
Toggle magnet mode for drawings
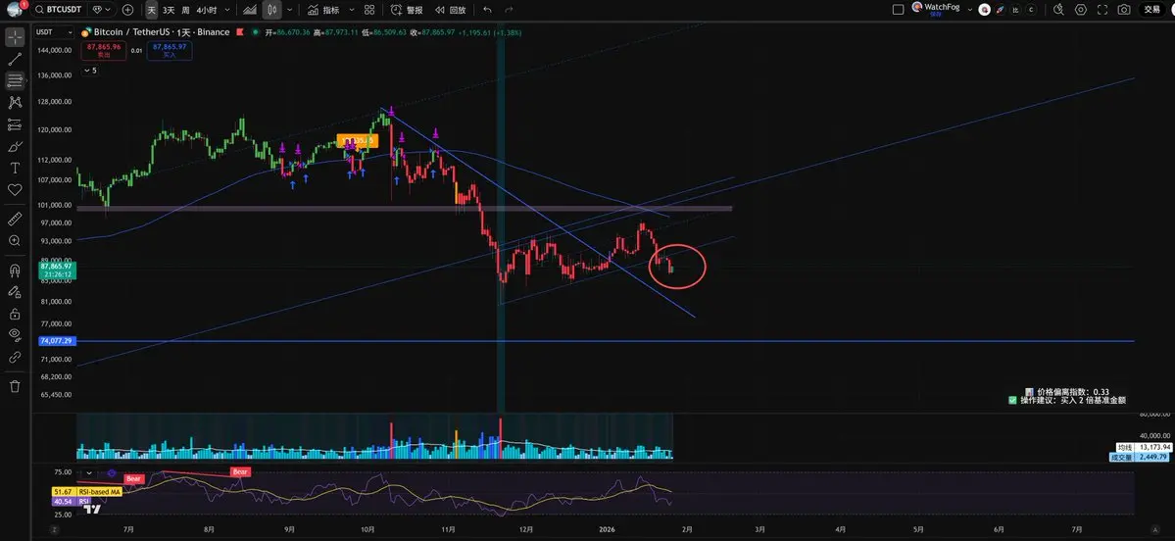coord(15,270)
